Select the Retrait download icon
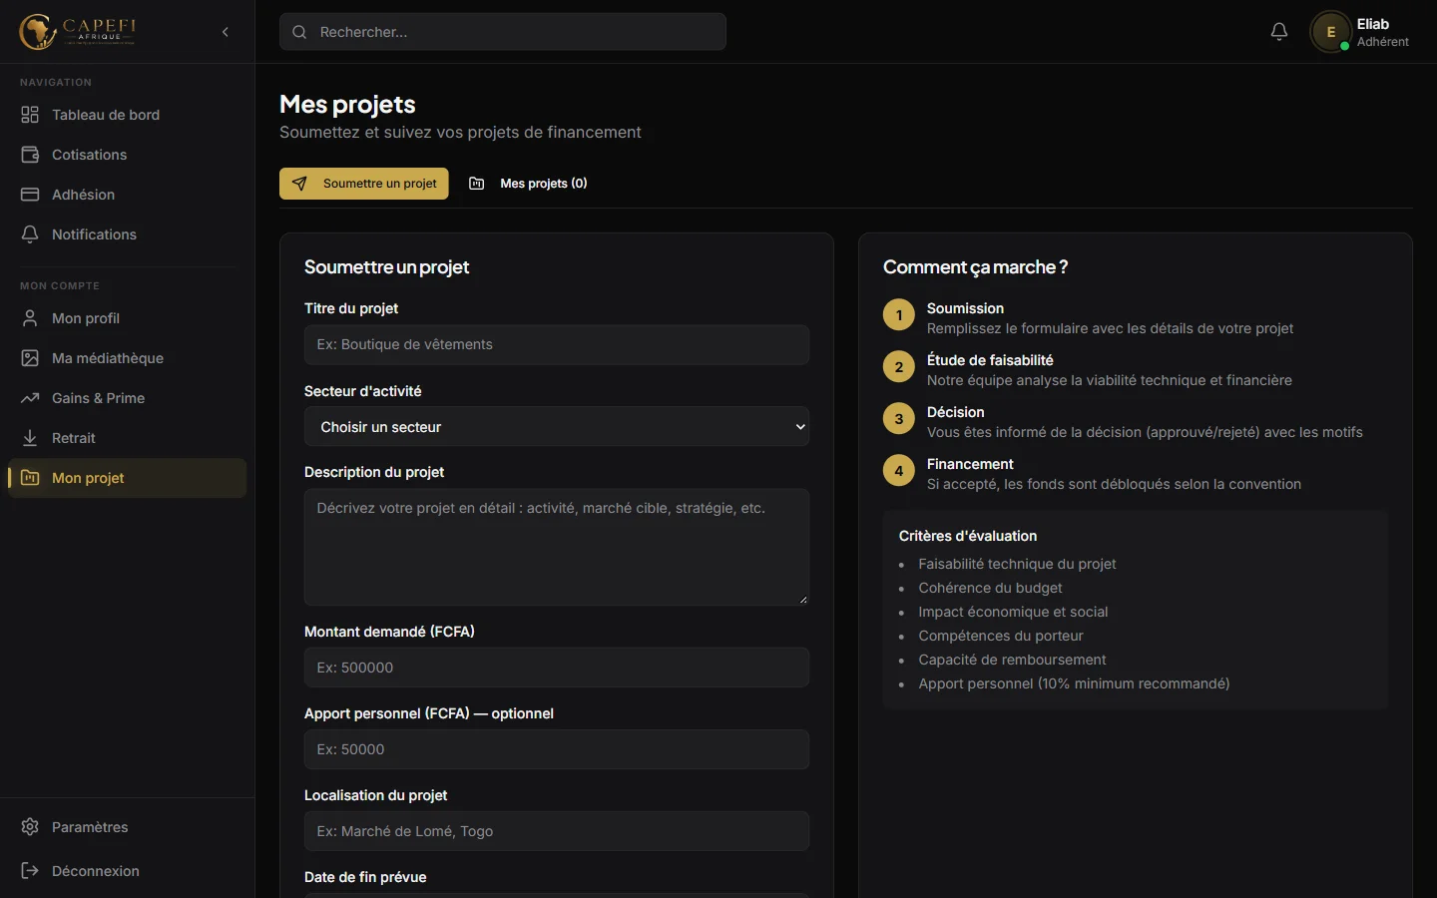The image size is (1437, 898). [30, 438]
